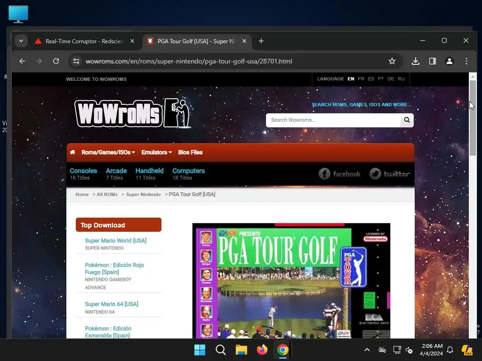Open a new browser tab with plus
Image resolution: width=482 pixels, height=361 pixels.
pyautogui.click(x=261, y=41)
